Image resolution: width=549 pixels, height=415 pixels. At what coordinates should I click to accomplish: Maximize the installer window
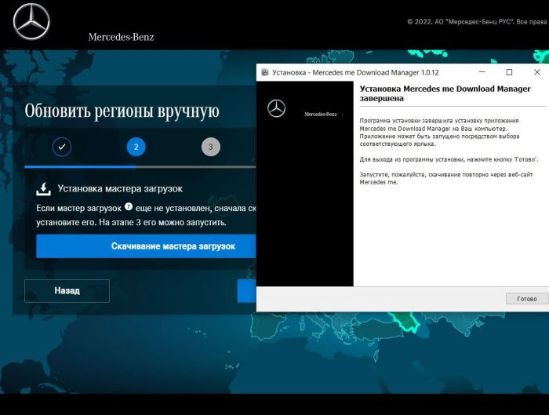[510, 72]
